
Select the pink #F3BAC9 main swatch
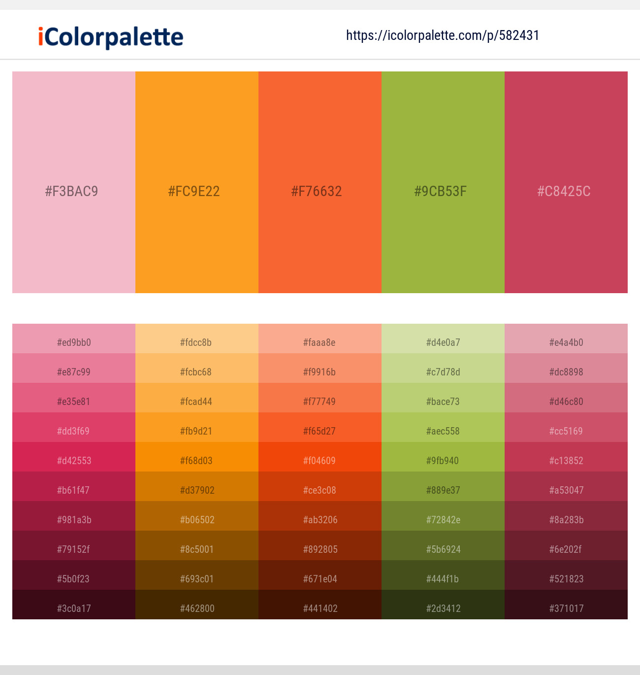(74, 182)
